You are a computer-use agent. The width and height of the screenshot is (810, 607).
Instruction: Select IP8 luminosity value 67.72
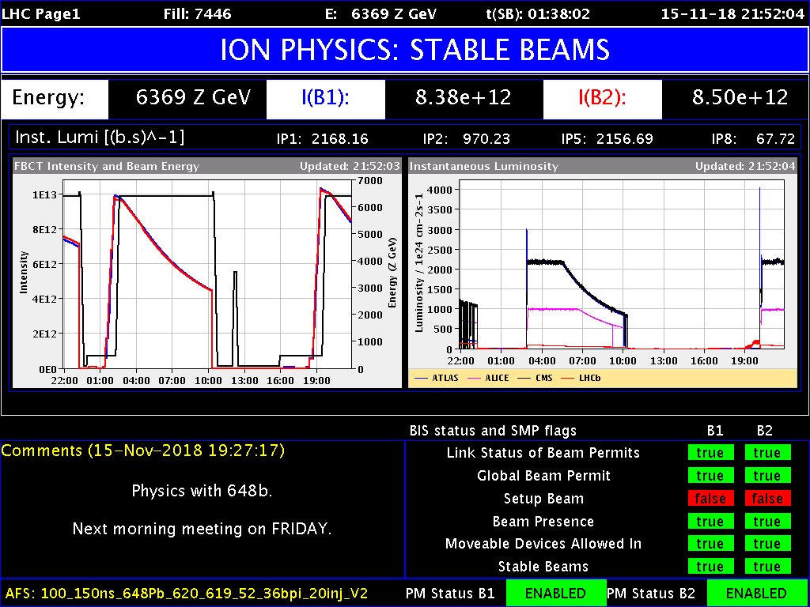click(777, 138)
